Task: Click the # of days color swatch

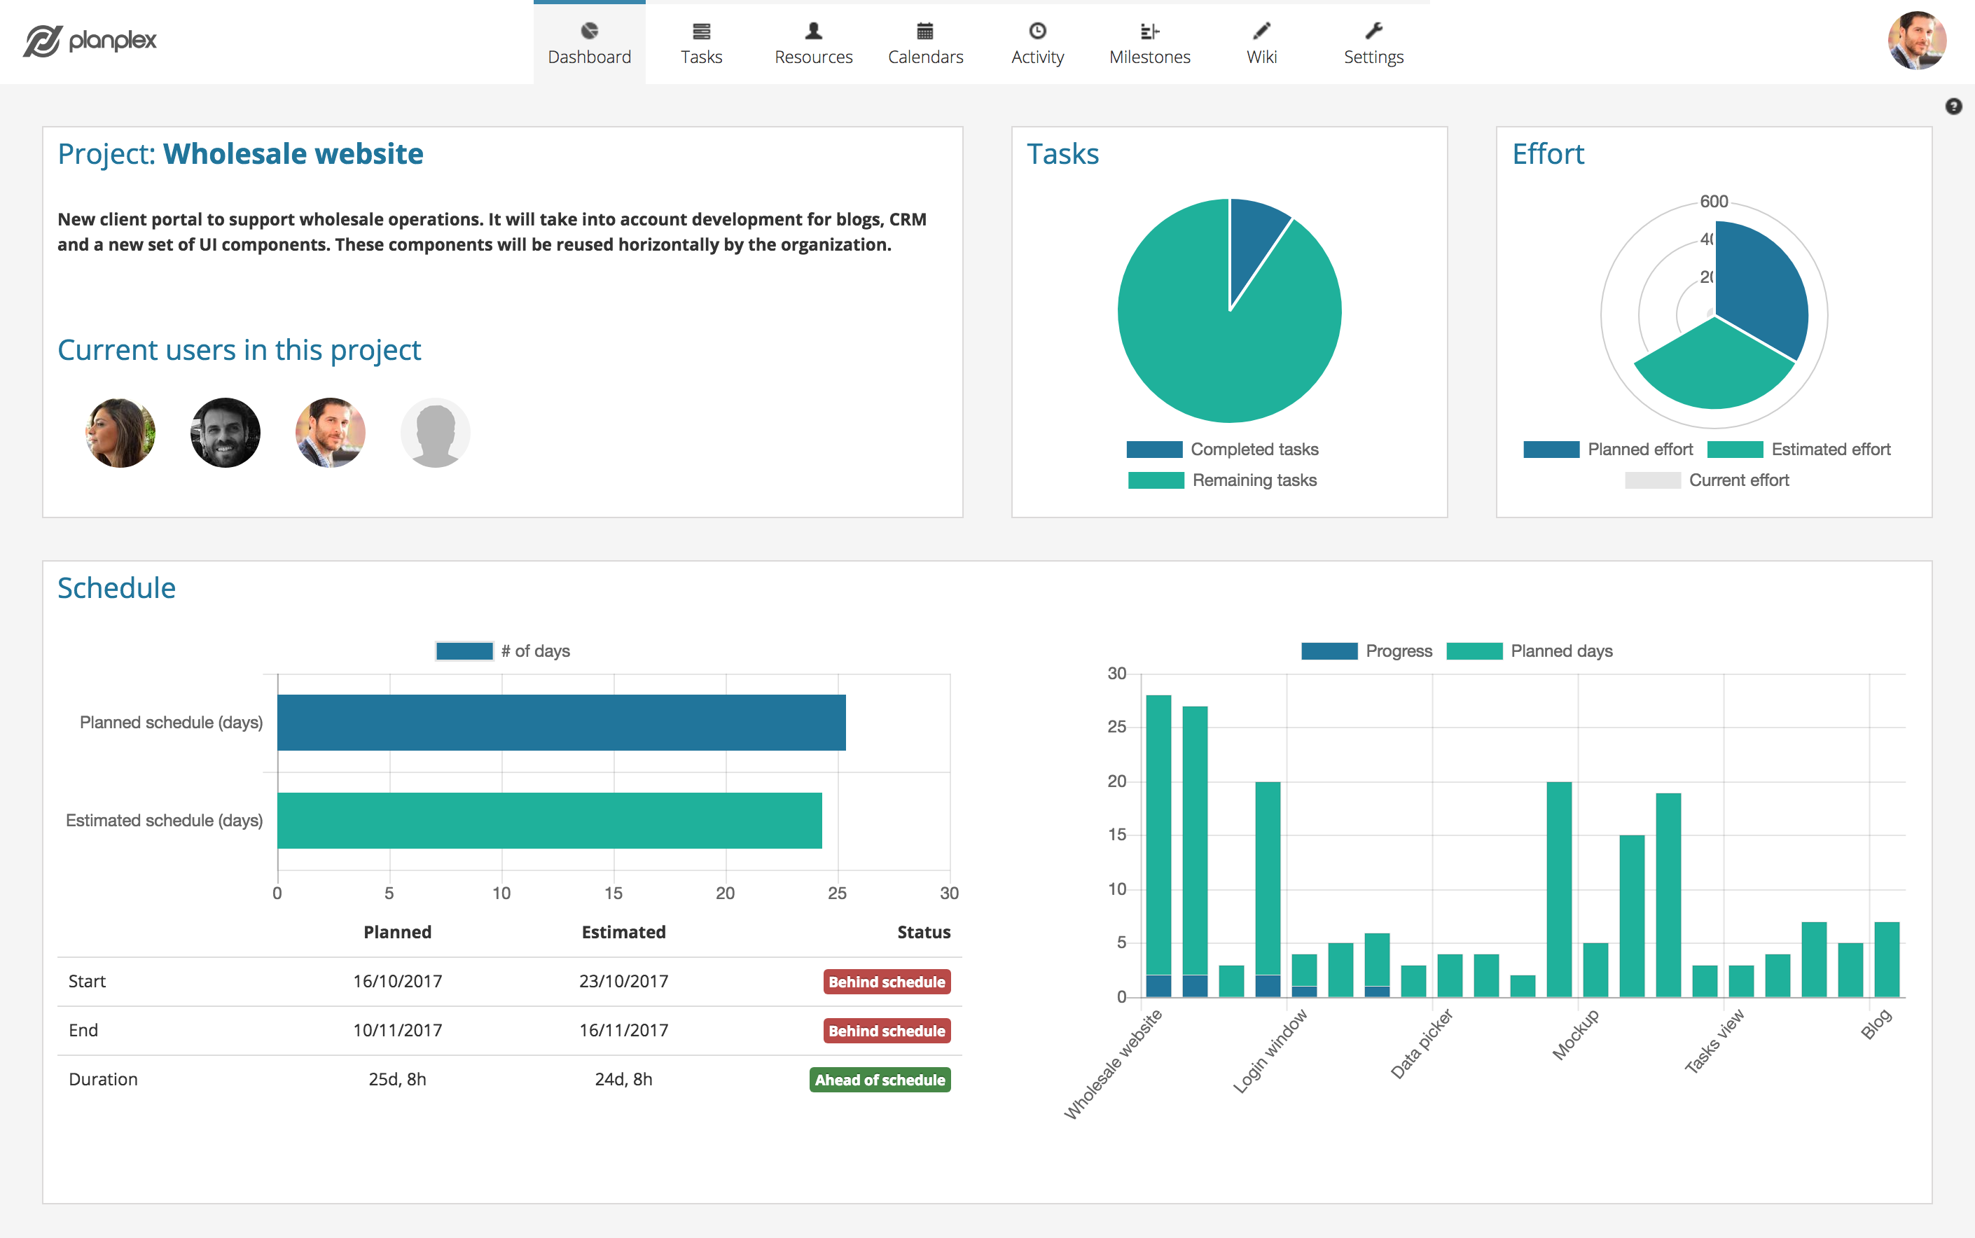Action: (x=464, y=651)
